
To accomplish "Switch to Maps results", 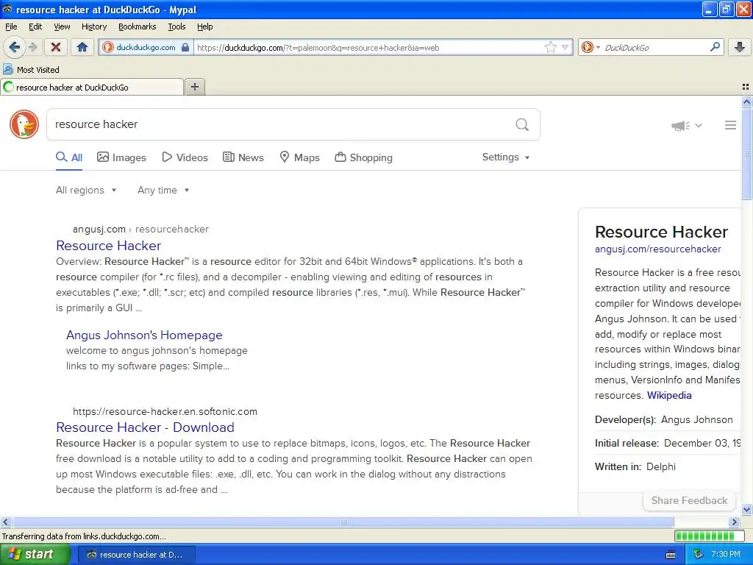I will [x=300, y=157].
